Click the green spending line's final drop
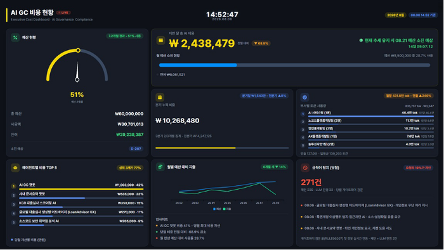Screen dimensions: 444x250 tap(268, 189)
